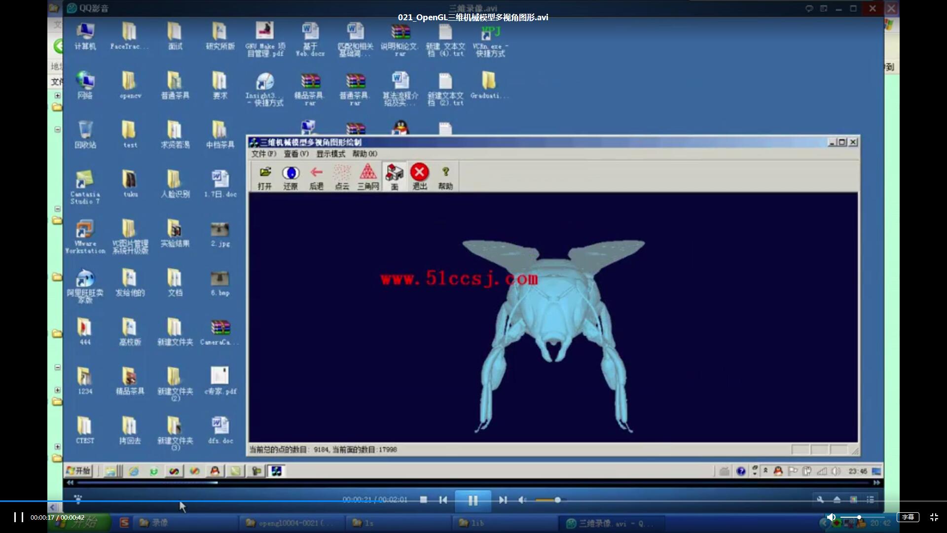
Task: Select the 点云 point cloud display icon
Action: 342,177
